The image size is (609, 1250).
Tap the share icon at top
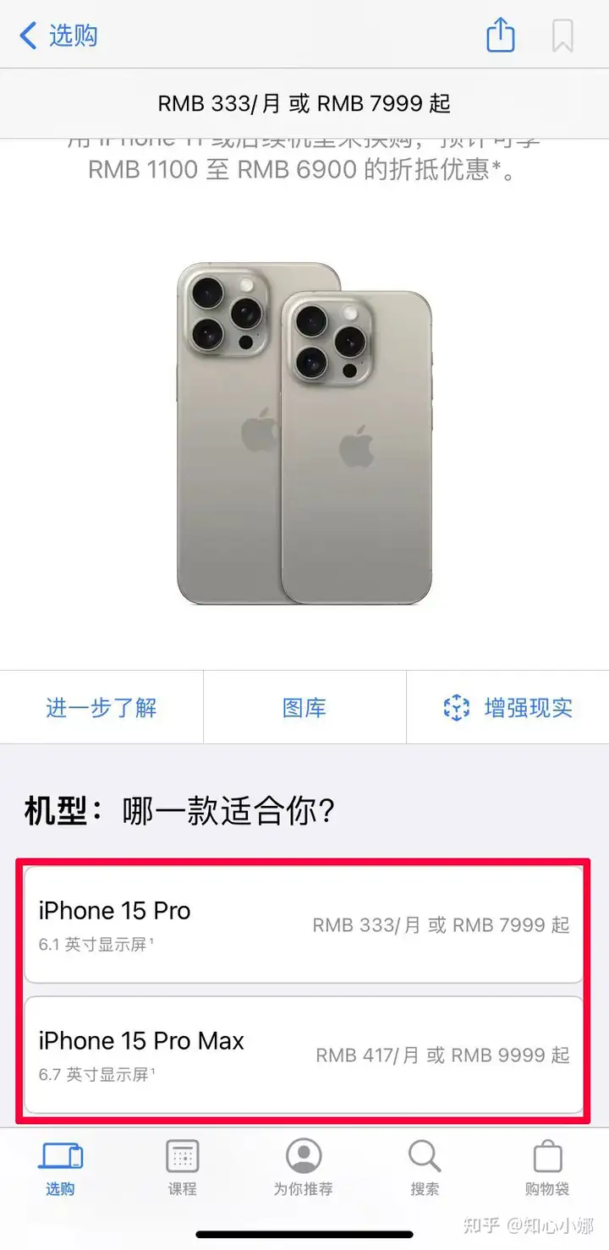[500, 35]
